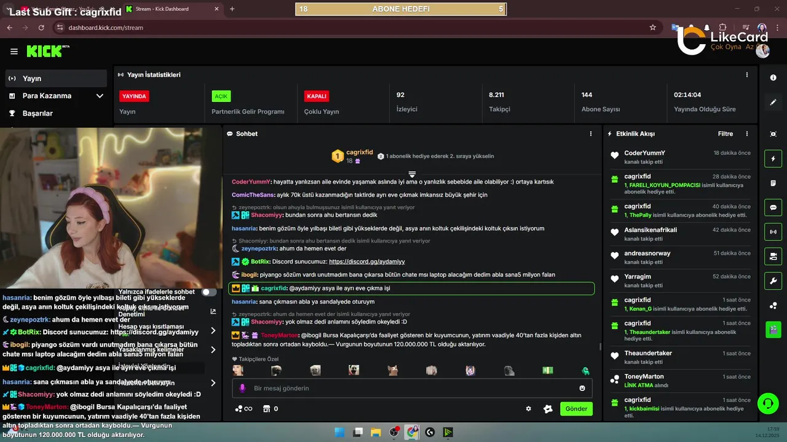Click the three-dots points icon in the right sidebar

[773, 306]
